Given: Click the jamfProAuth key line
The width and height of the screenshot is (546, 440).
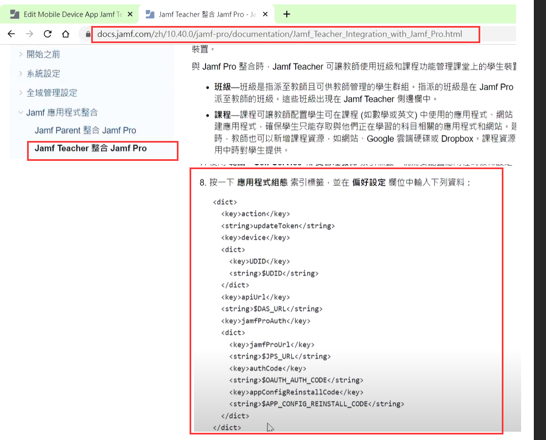Looking at the screenshot, I should (266, 321).
